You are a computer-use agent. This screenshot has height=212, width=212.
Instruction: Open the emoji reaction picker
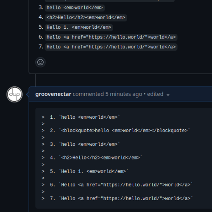(x=40, y=62)
